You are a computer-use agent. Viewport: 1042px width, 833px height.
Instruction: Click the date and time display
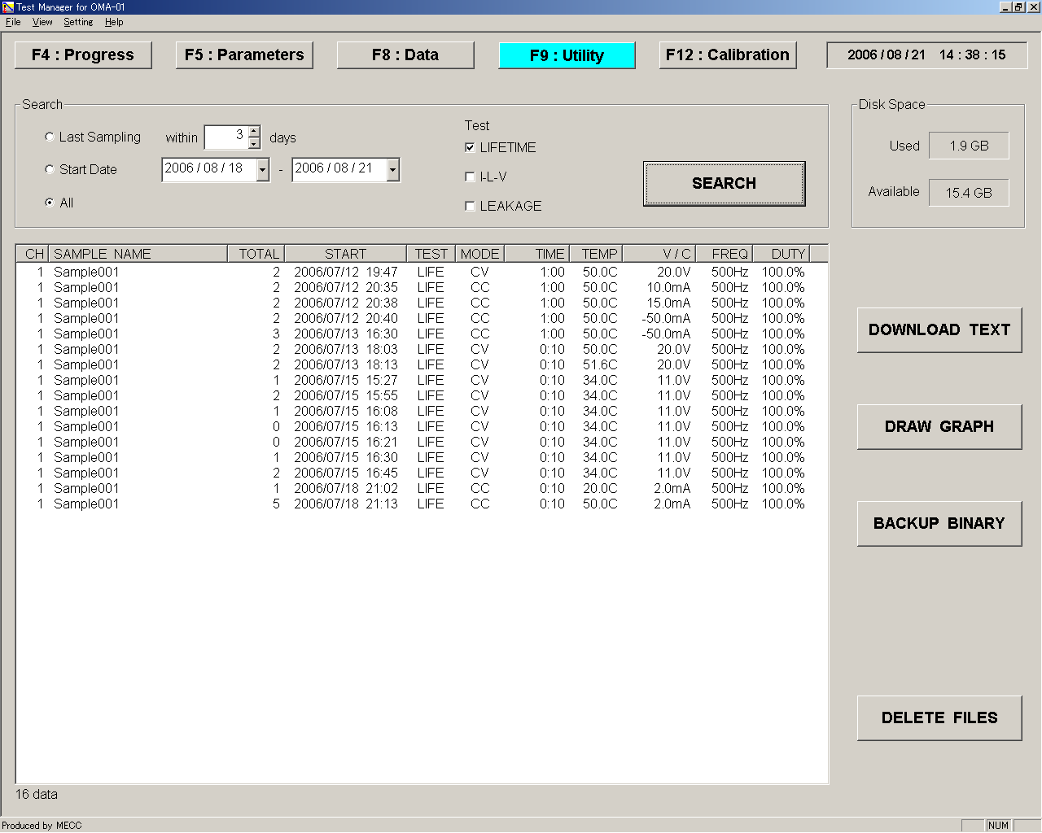click(x=927, y=55)
